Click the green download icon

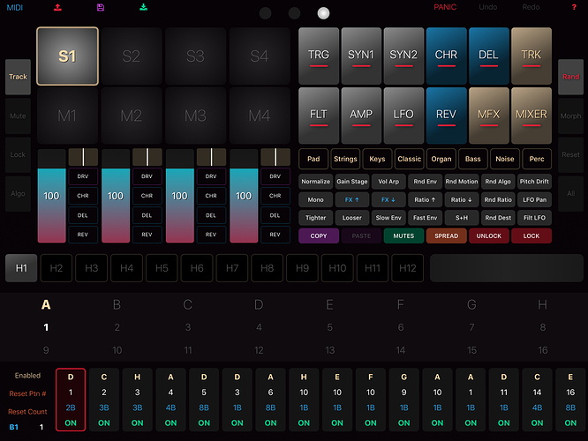click(x=144, y=7)
